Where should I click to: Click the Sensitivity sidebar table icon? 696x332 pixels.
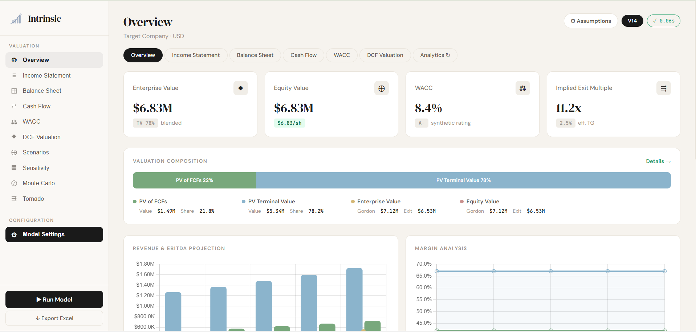point(14,167)
